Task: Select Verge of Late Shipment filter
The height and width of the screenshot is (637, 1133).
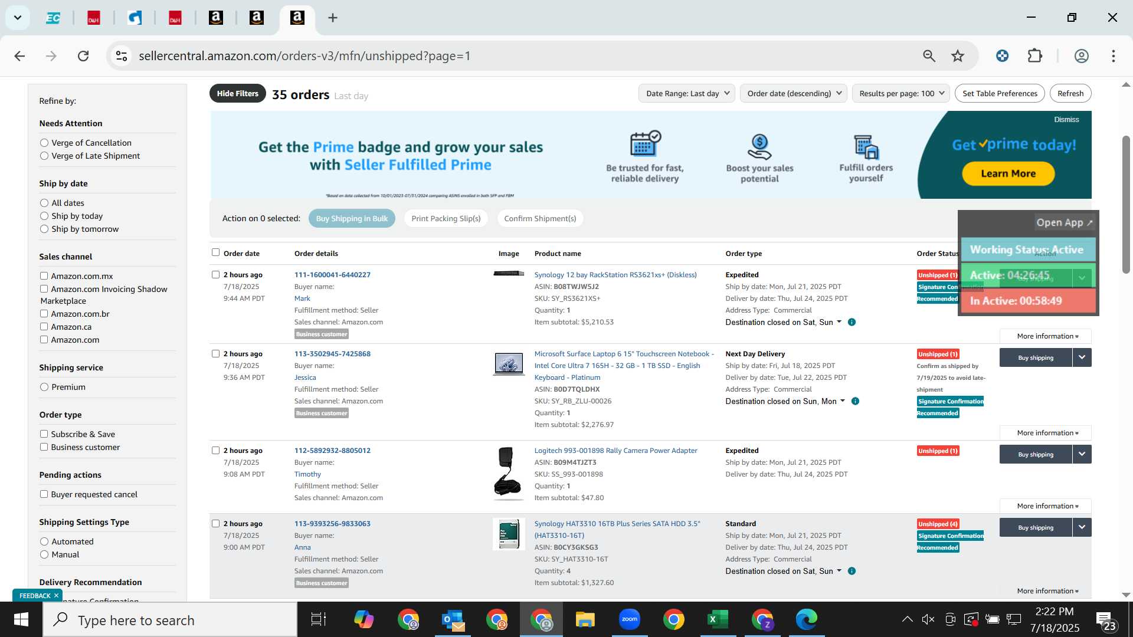Action: (44, 156)
